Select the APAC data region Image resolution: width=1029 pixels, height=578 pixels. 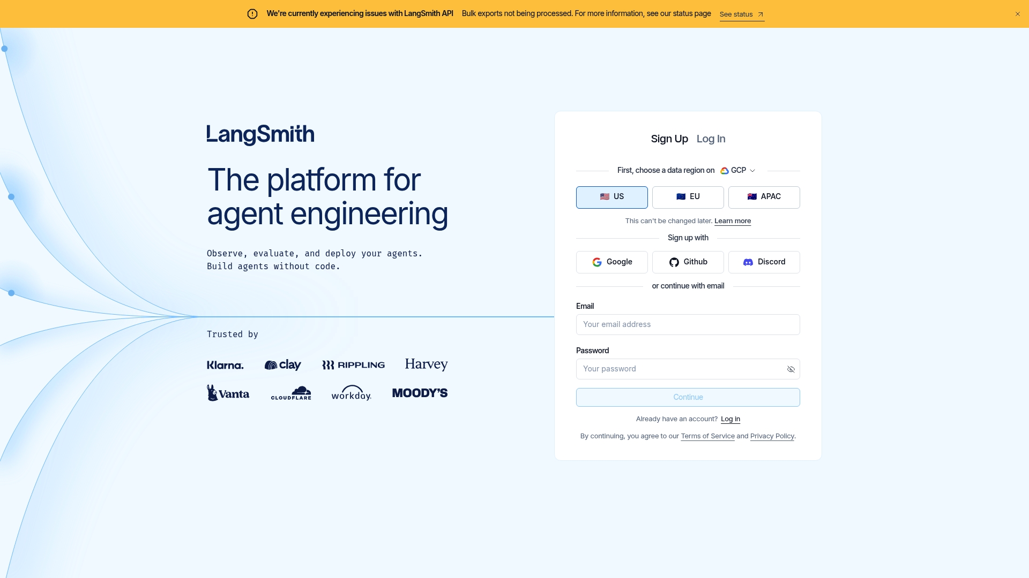coord(764,197)
